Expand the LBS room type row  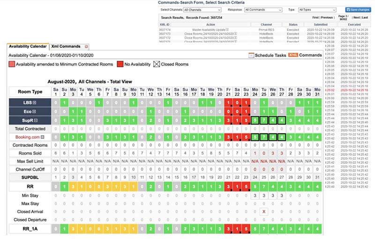coord(34,102)
